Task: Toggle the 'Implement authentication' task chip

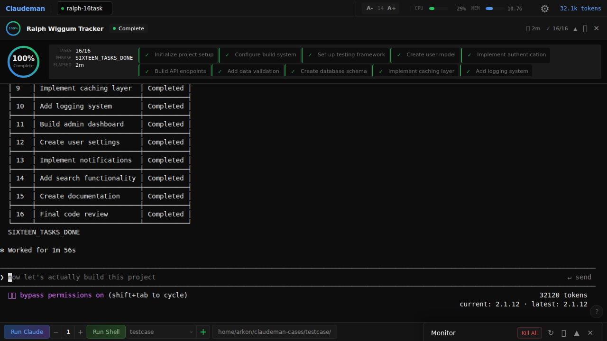Action: (x=506, y=55)
